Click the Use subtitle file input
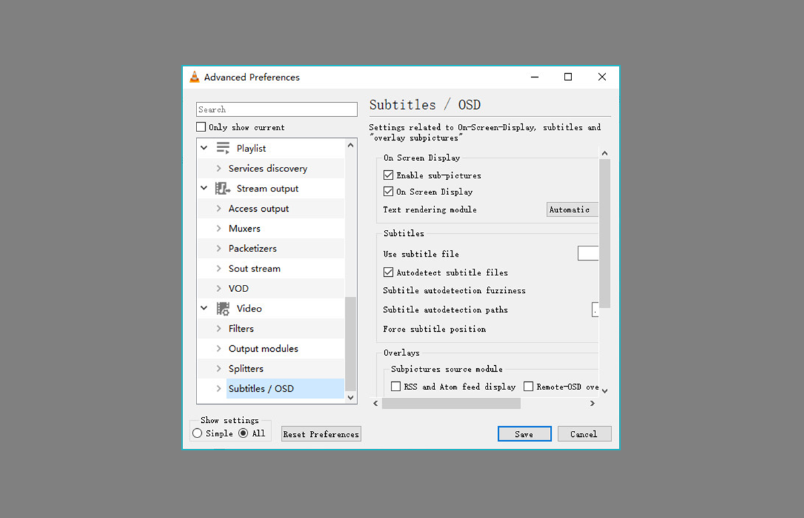Screen dimensions: 804x518 588,253
